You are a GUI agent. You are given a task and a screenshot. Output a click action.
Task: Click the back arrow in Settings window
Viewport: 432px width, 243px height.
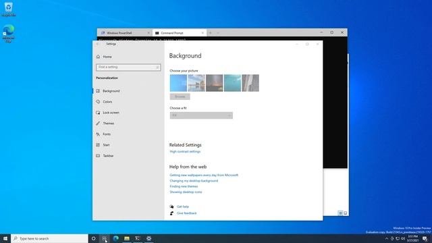[97, 44]
